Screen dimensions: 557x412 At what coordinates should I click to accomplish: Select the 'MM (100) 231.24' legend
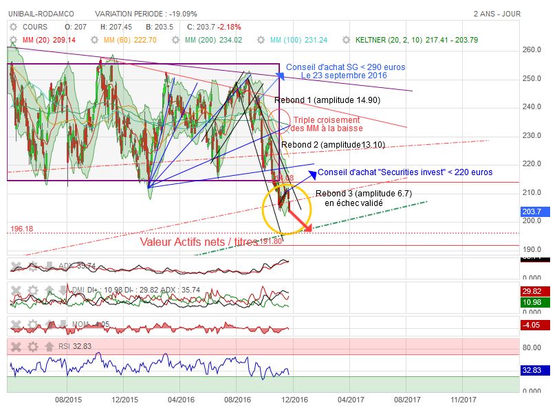[x=298, y=40]
